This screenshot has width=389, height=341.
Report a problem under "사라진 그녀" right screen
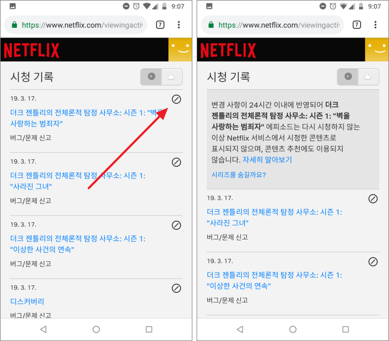(x=228, y=237)
